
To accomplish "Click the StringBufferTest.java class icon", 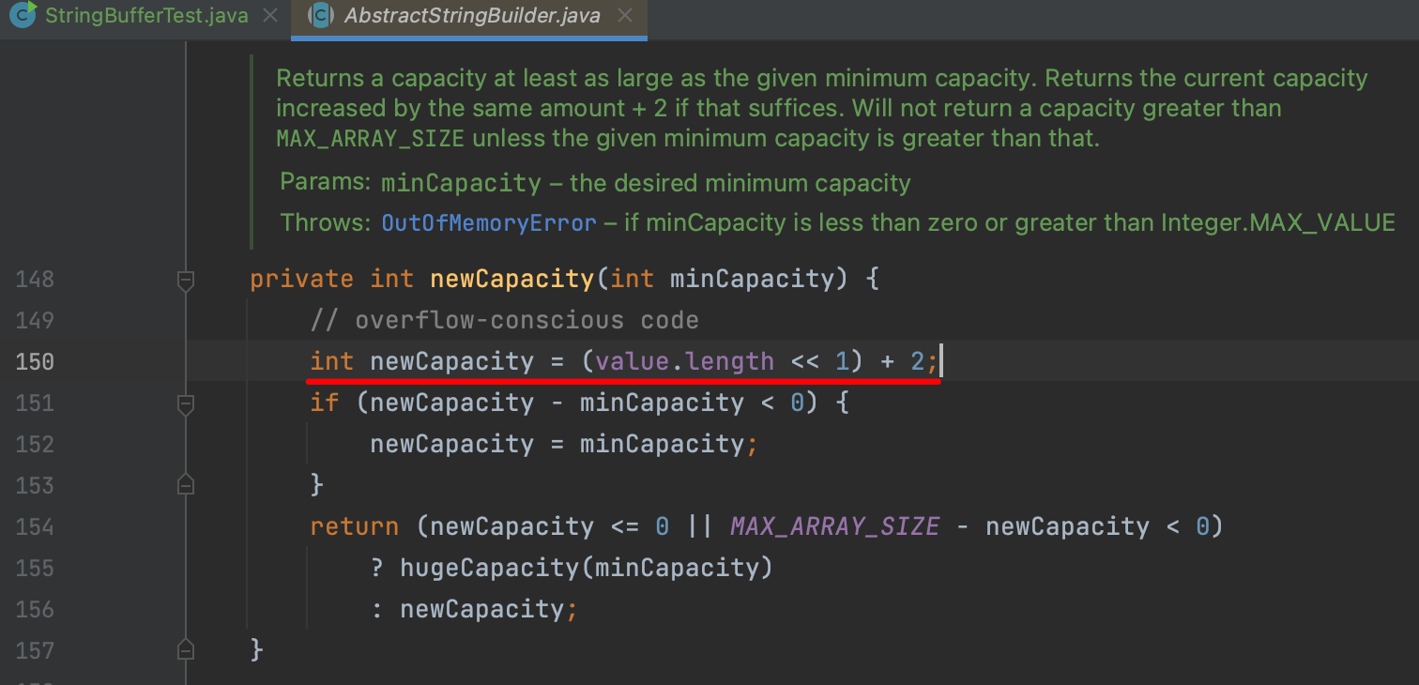I will tap(23, 15).
